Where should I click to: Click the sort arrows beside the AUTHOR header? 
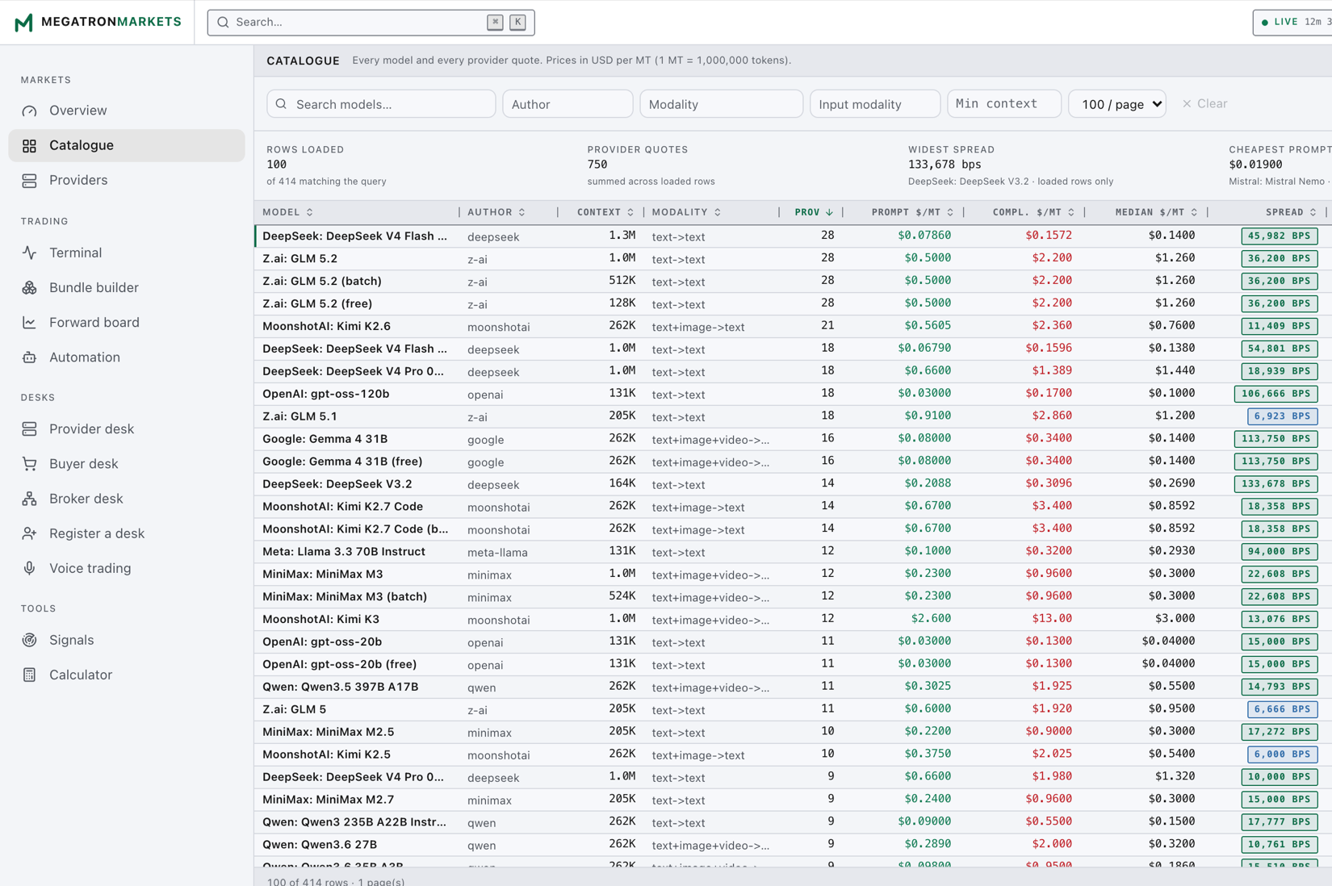[521, 212]
